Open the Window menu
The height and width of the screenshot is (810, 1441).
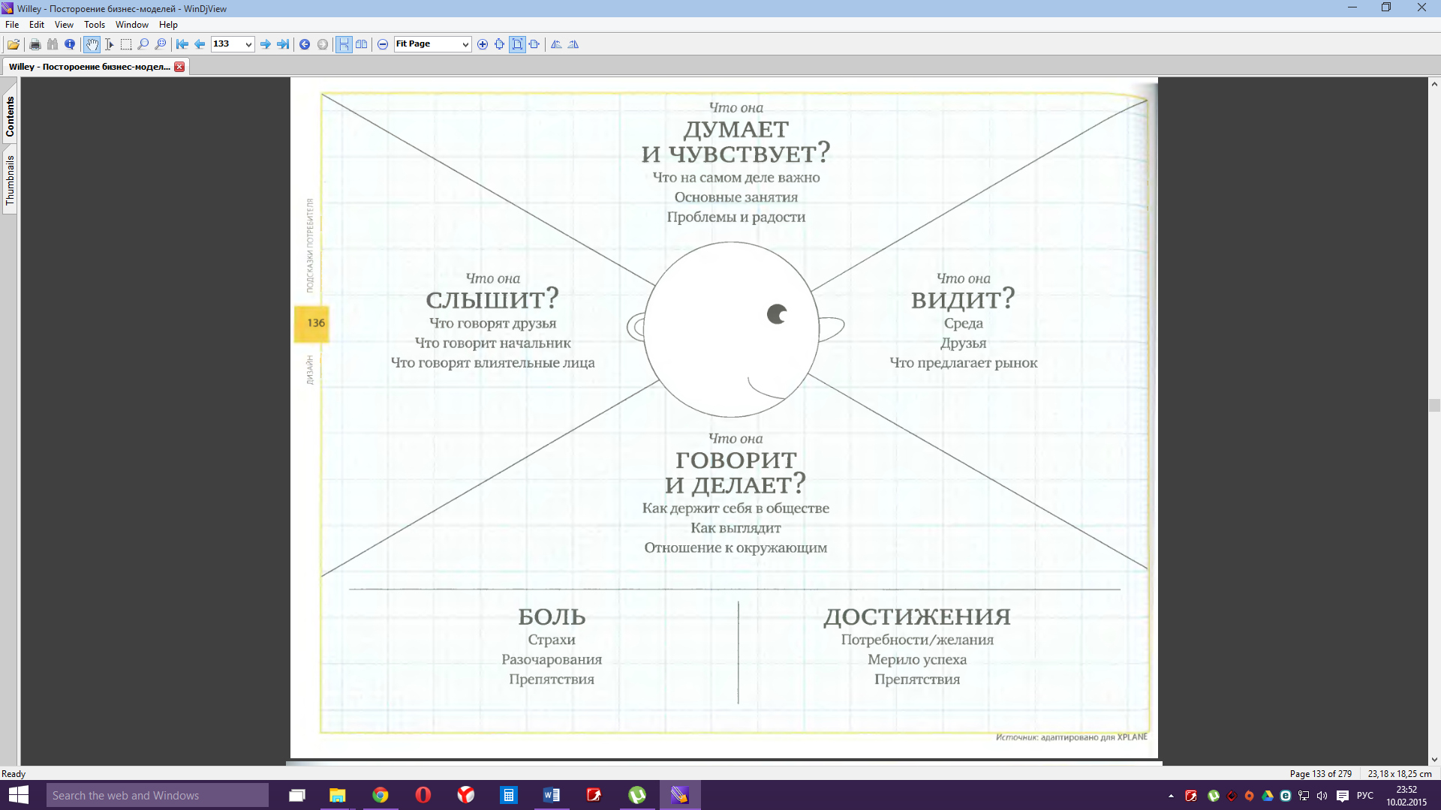[132, 25]
